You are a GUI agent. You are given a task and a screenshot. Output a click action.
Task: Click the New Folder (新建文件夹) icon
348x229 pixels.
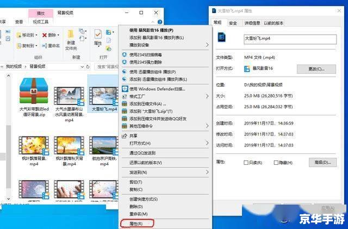tap(71, 36)
